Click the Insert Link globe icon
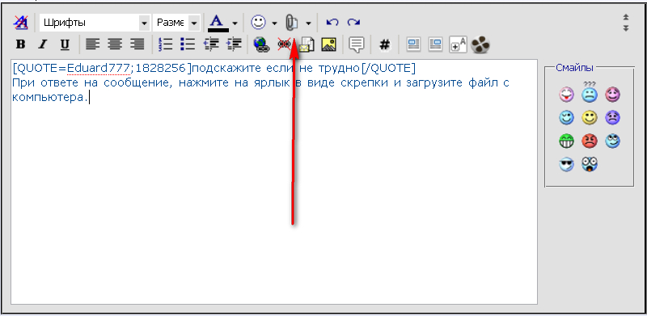 261,44
